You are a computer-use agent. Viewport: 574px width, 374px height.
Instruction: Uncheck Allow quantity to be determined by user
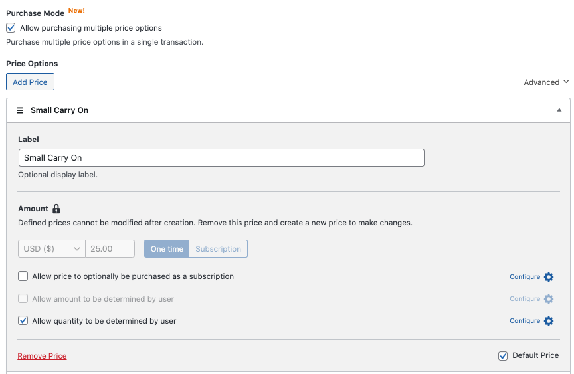pos(23,321)
